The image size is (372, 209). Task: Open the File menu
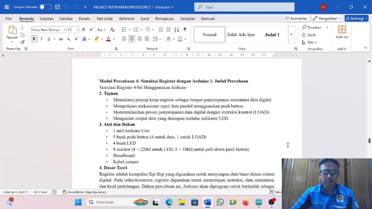tap(9, 19)
